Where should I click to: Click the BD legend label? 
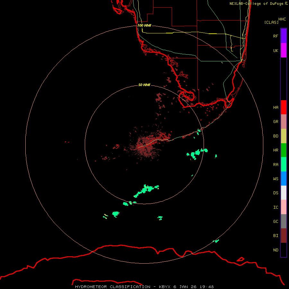coord(276,136)
